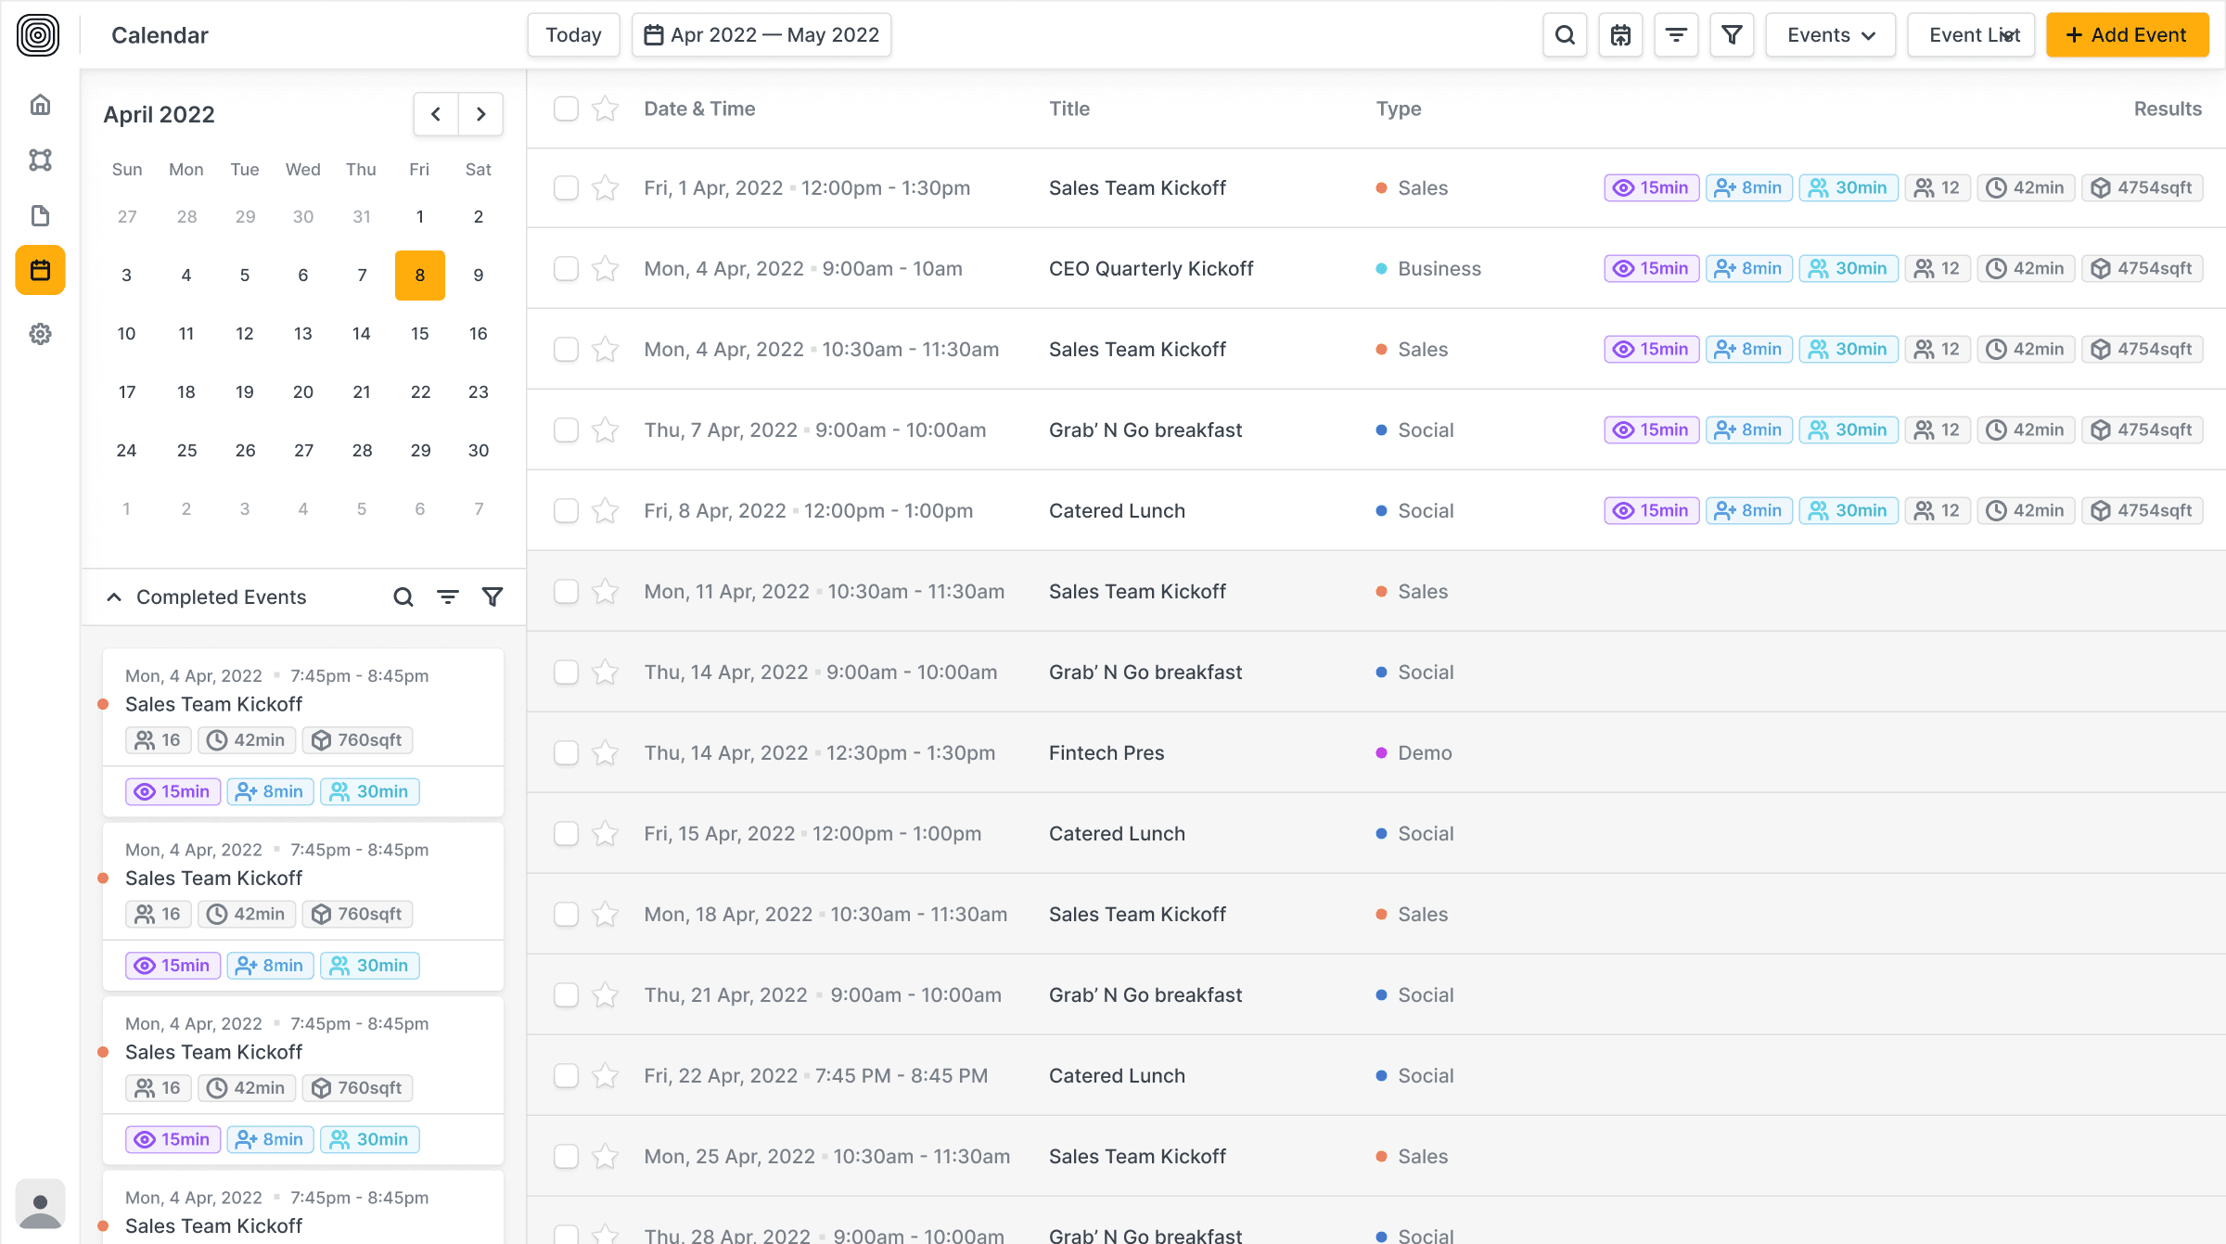
Task: Open the documents icon in sidebar
Action: point(40,215)
